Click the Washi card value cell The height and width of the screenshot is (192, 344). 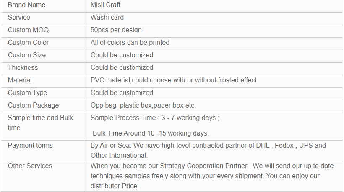point(214,18)
